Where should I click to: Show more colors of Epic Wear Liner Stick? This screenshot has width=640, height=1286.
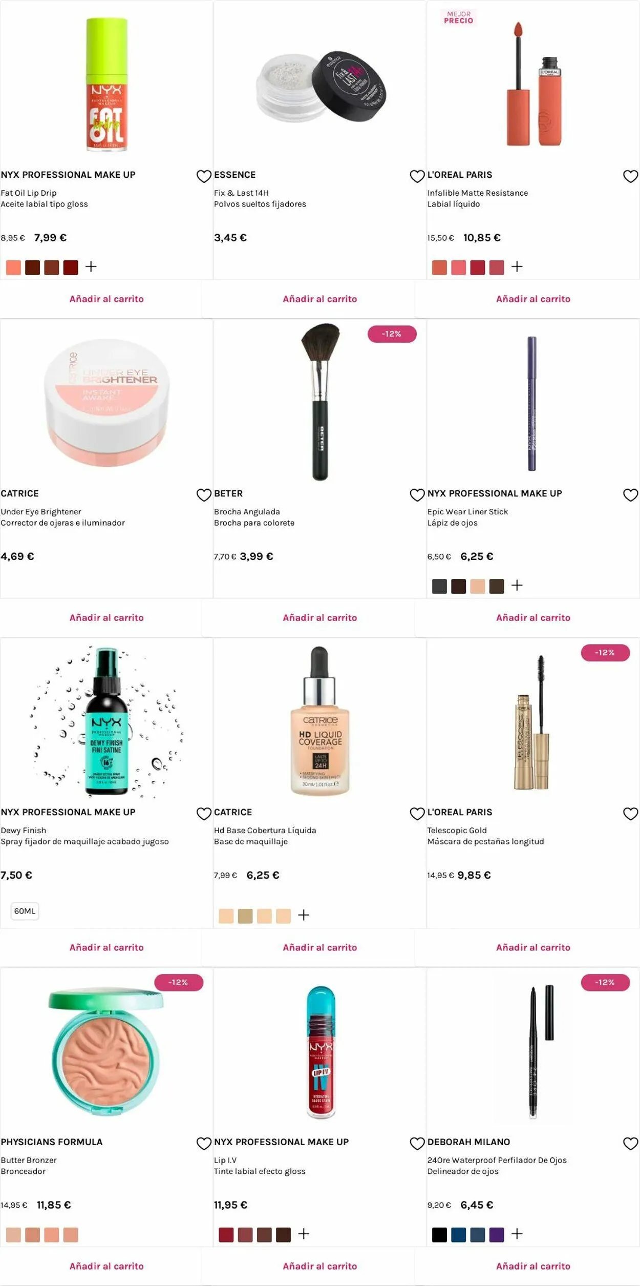click(x=517, y=586)
